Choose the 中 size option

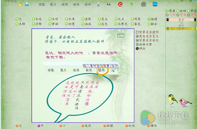41,126
